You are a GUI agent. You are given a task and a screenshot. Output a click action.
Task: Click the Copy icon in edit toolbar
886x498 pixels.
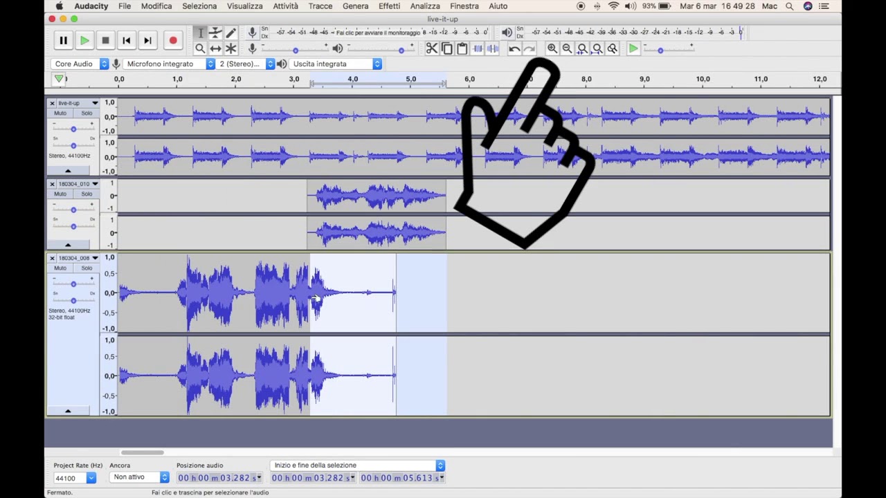pos(446,48)
